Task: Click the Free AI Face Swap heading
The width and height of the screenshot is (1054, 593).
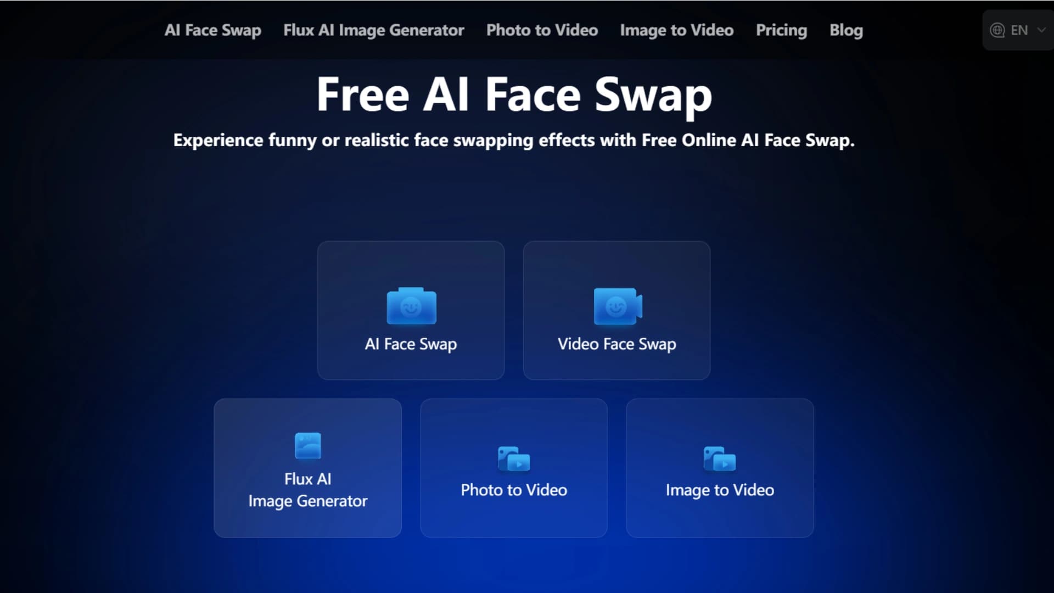Action: pyautogui.click(x=514, y=94)
